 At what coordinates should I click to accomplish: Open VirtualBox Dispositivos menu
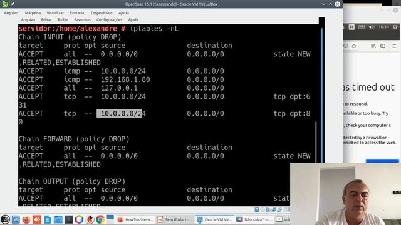pyautogui.click(x=102, y=12)
